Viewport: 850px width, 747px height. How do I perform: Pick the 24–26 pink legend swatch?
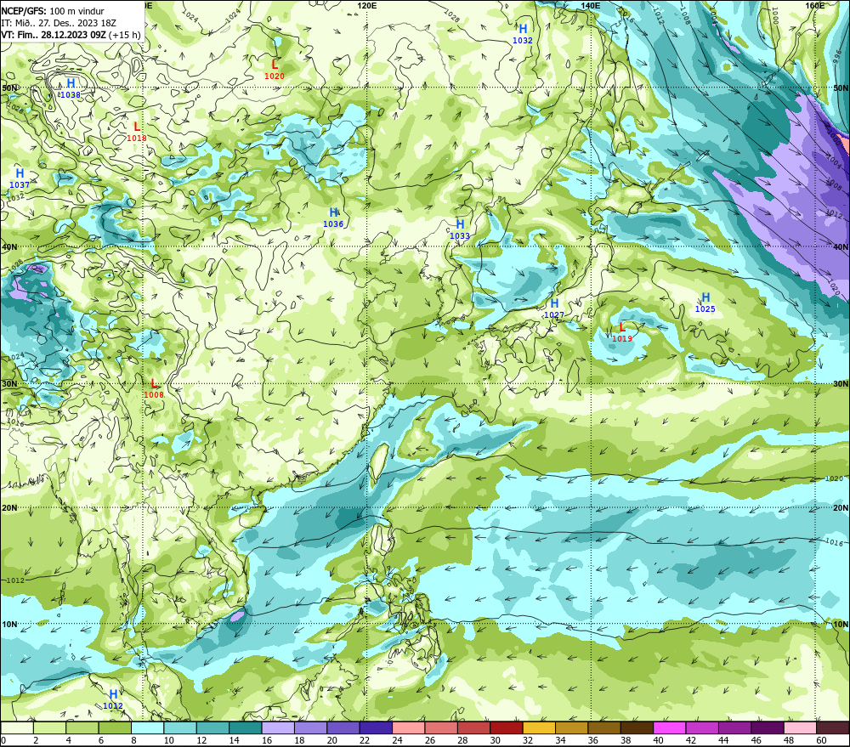[408, 727]
